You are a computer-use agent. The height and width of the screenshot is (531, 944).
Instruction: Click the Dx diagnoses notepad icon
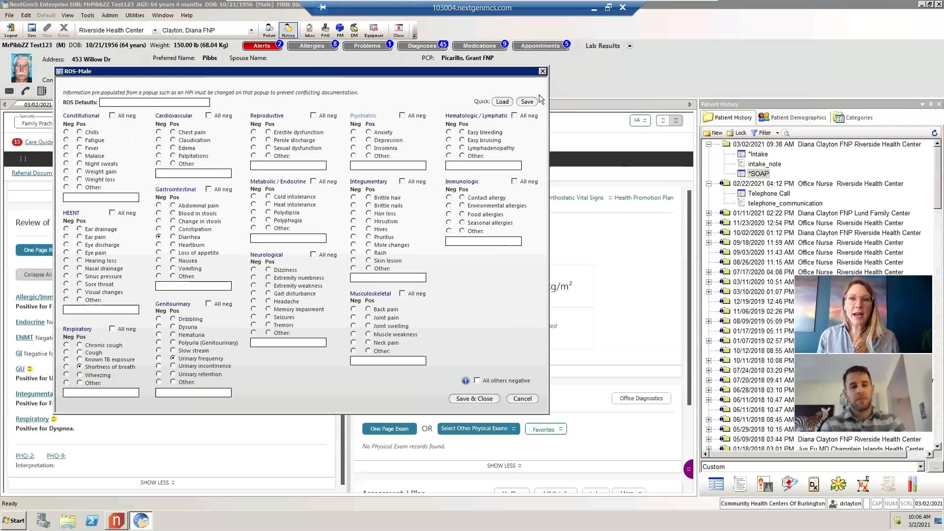(814, 484)
